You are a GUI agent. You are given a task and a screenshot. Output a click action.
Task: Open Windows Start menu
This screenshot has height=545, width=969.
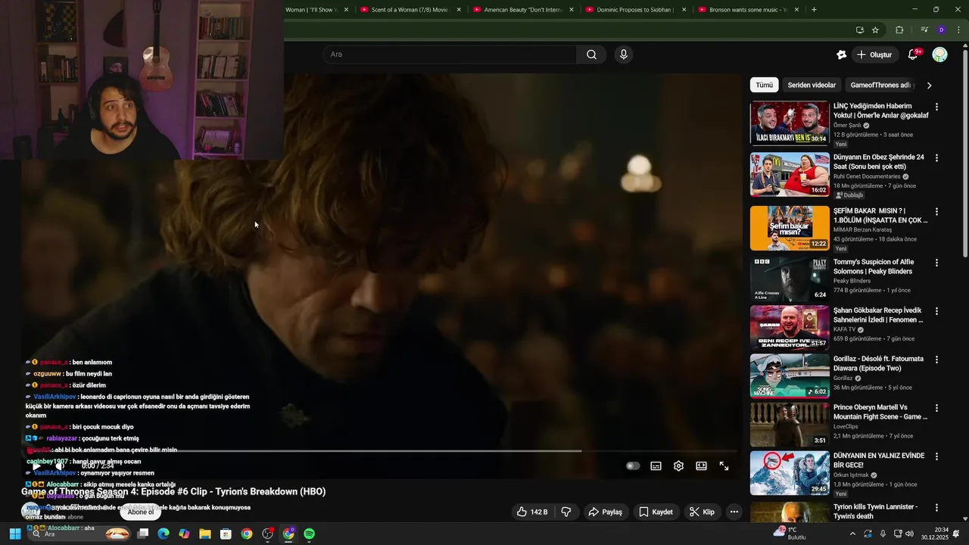(14, 534)
